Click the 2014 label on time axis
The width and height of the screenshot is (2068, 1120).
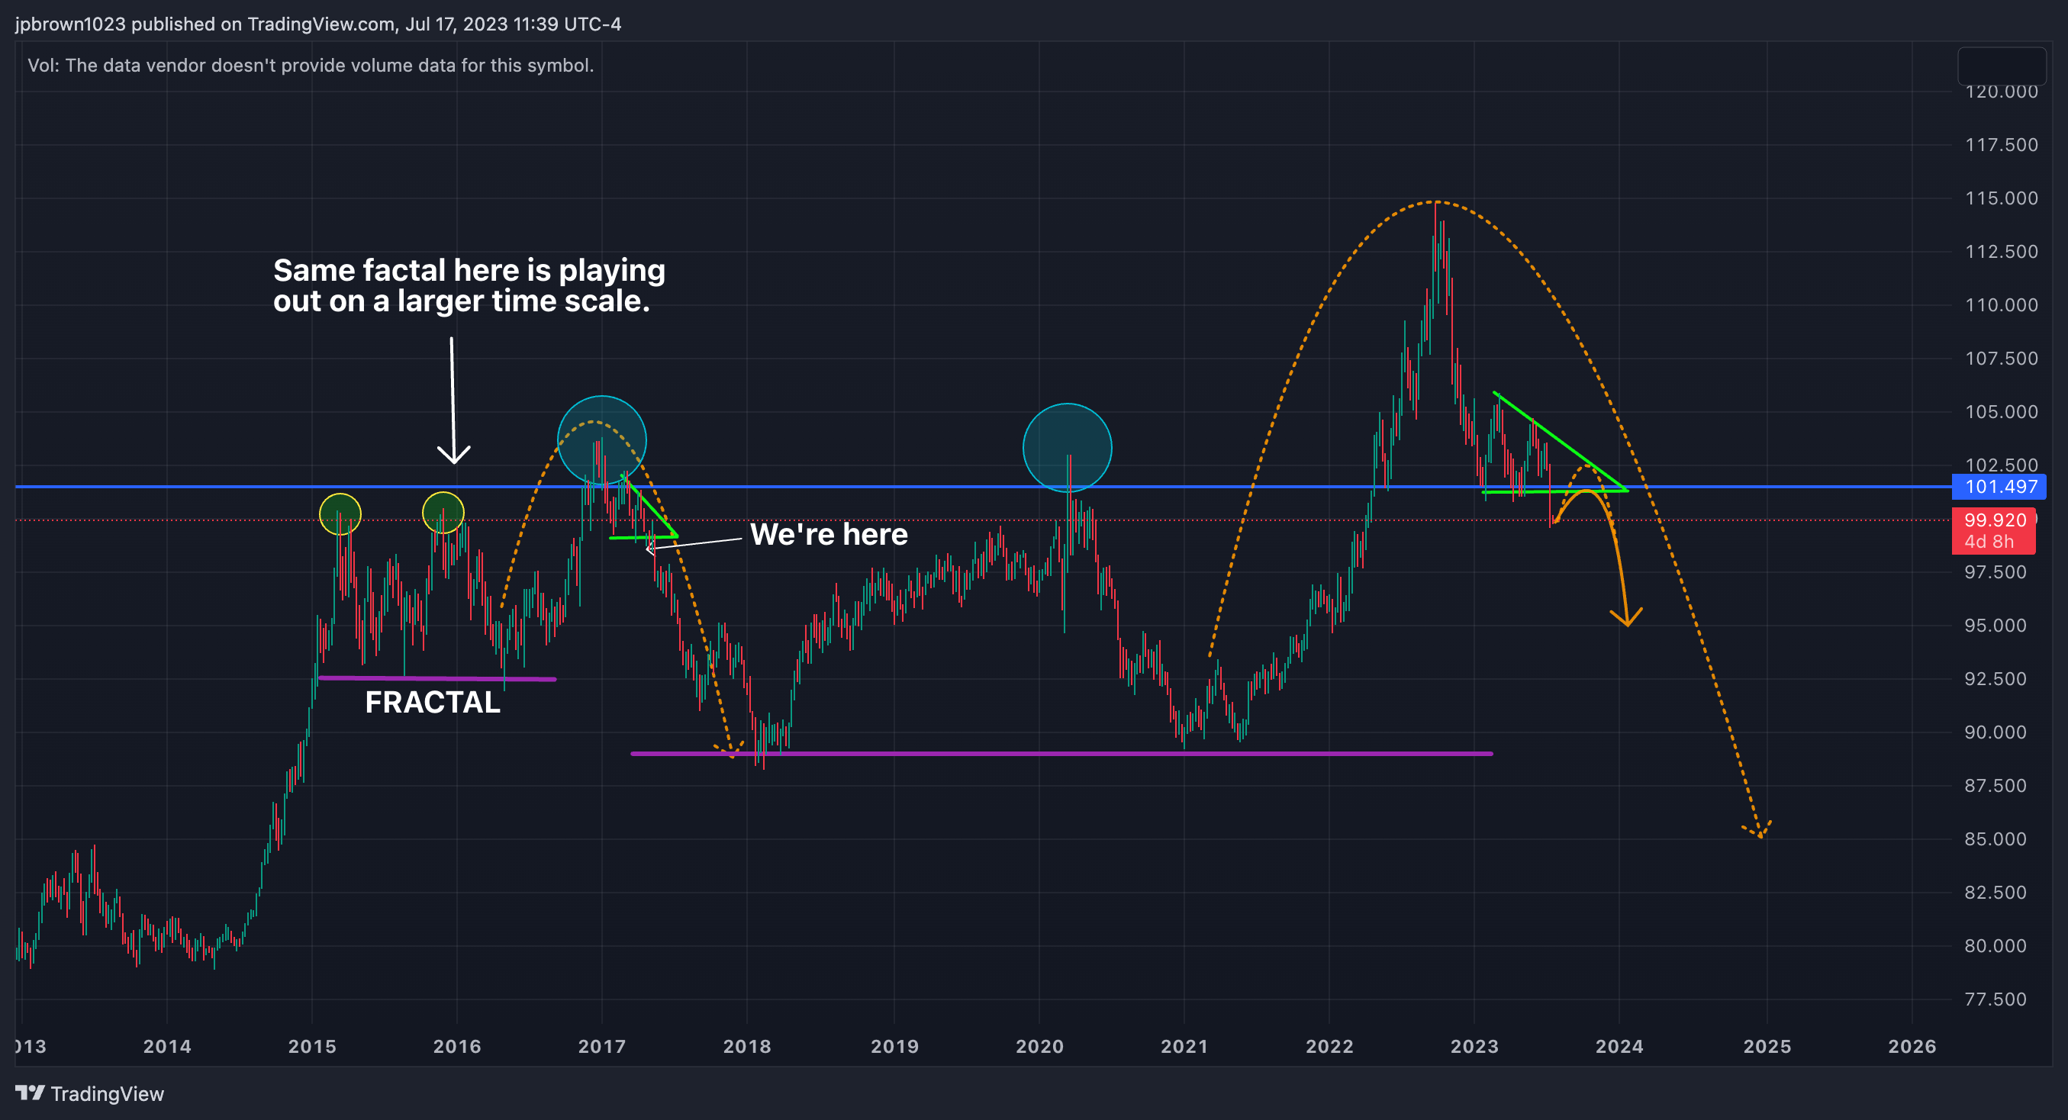[167, 1046]
